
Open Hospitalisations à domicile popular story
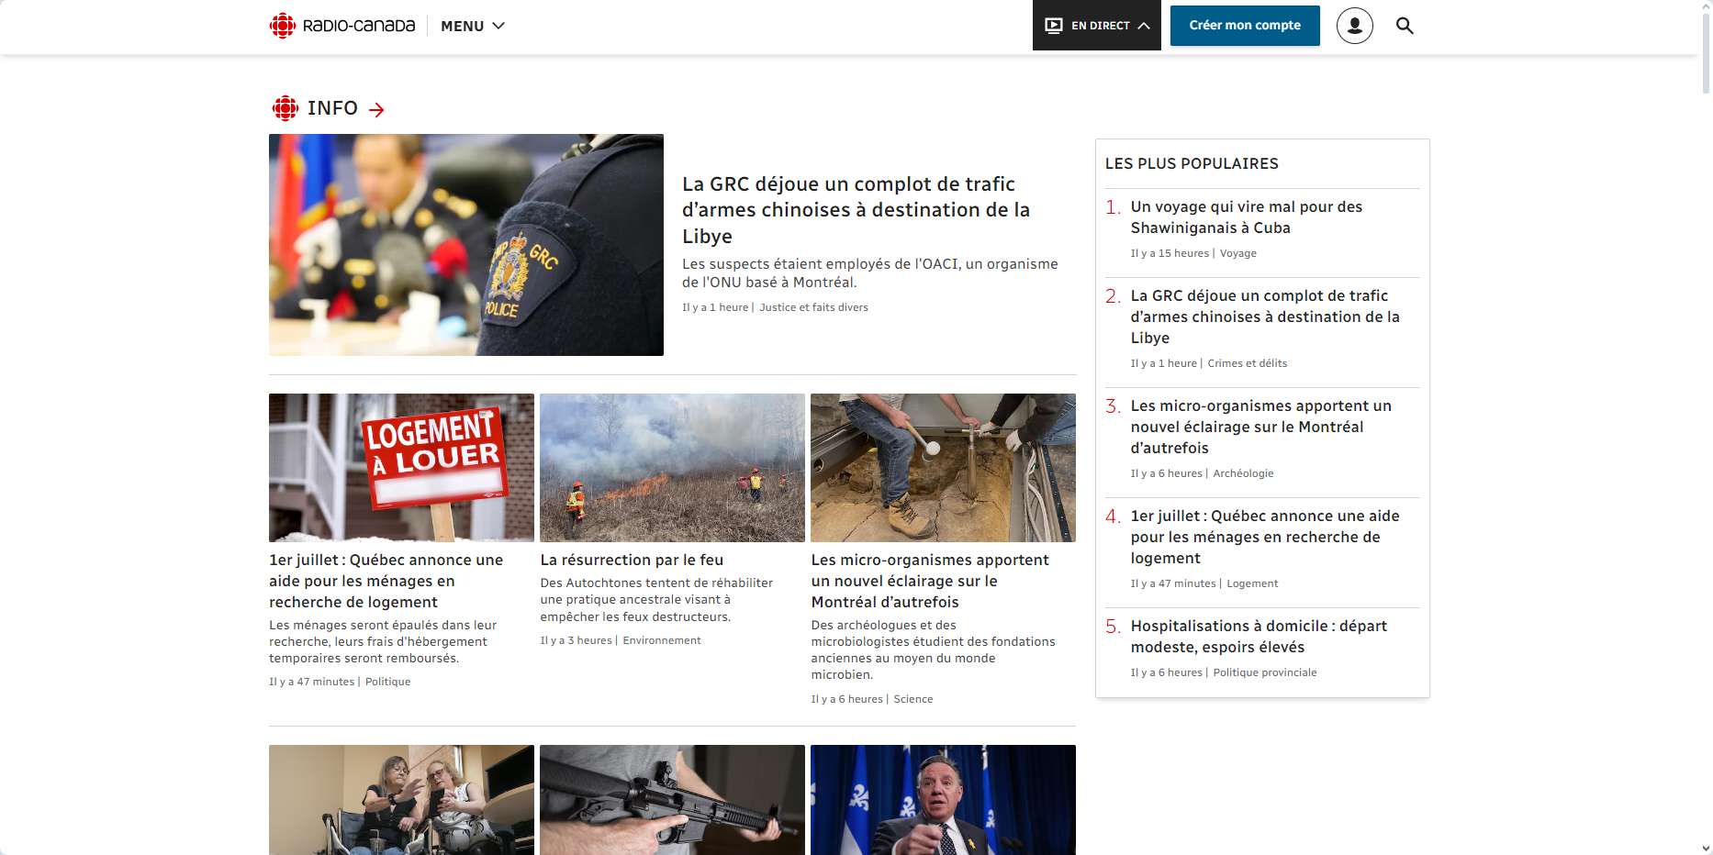point(1258,637)
